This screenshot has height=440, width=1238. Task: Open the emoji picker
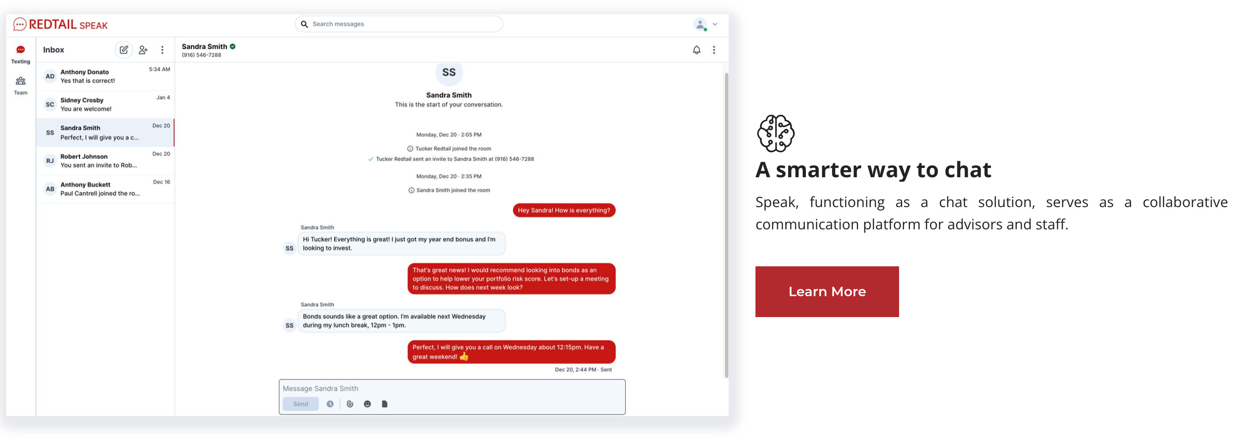click(367, 404)
